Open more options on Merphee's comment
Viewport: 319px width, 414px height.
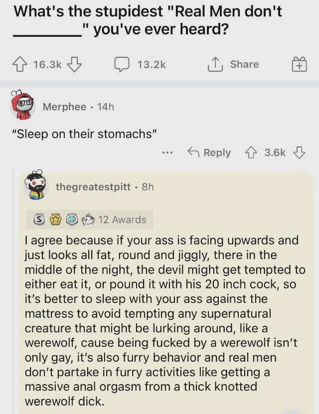point(167,152)
